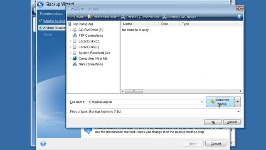
Task: Click the FTP Connections tree label
Action: point(91,35)
